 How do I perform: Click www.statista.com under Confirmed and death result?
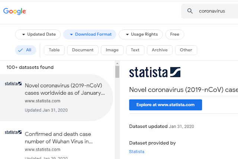pyautogui.click(x=42, y=149)
